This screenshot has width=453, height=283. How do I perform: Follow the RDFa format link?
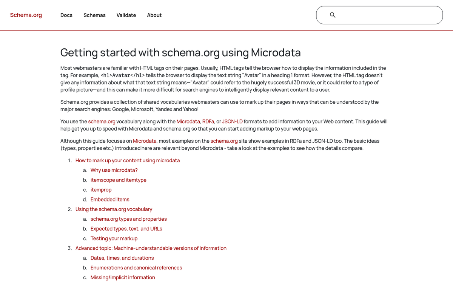point(208,122)
